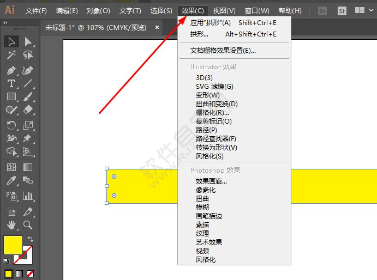Open the 视图(V) menu

[224, 11]
